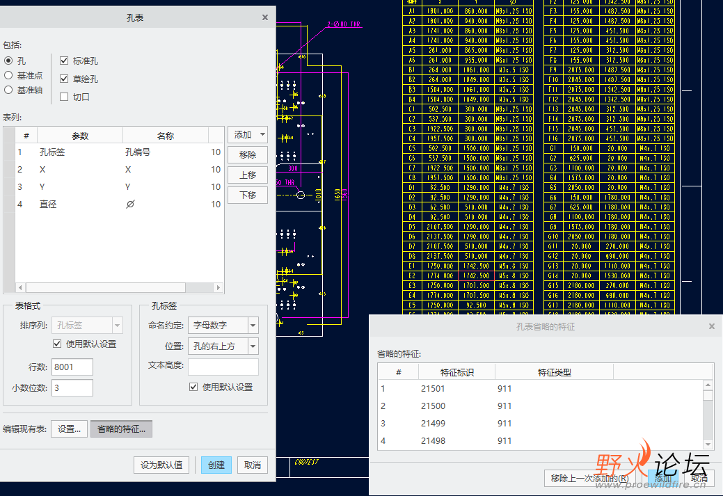Click the 上移 button
This screenshot has width=723, height=496.
coord(248,175)
